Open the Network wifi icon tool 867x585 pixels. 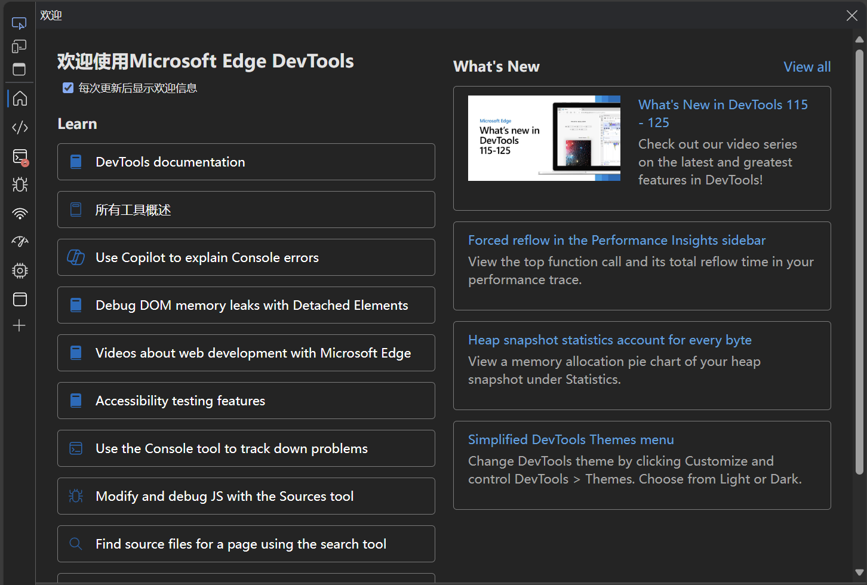tap(20, 213)
